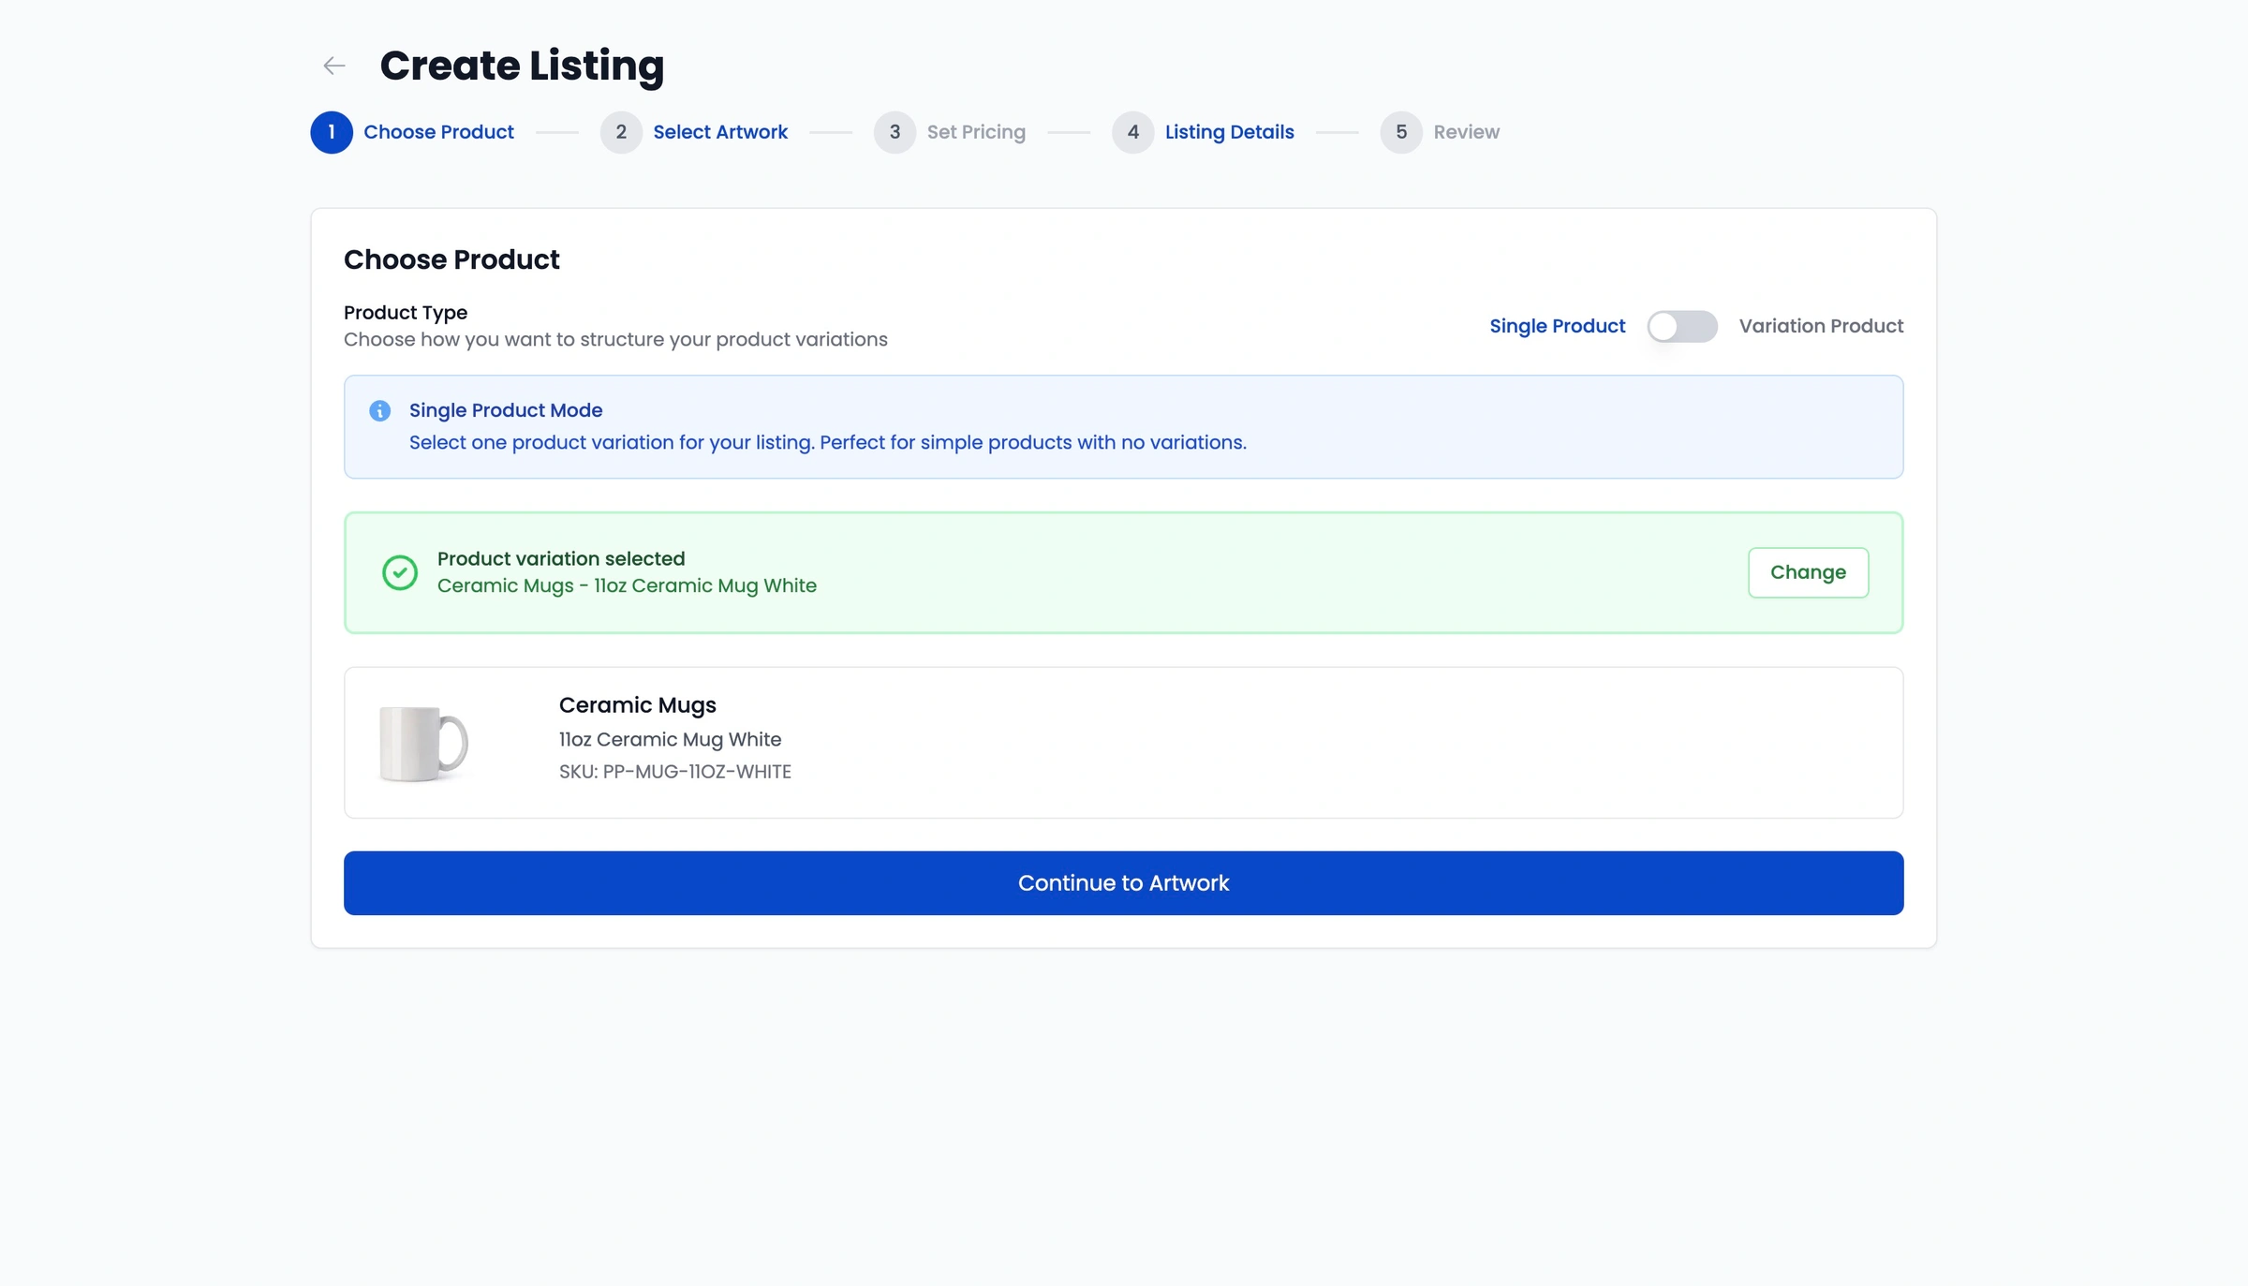Click Continue to Artwork

tap(1123, 883)
